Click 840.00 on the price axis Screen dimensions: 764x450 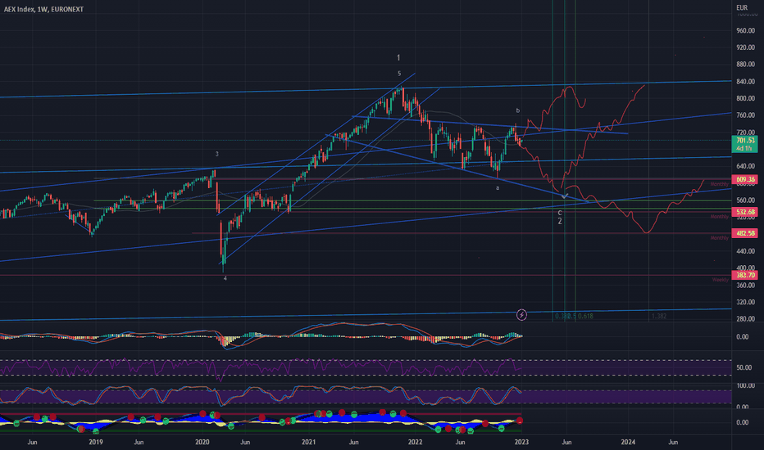pos(745,82)
